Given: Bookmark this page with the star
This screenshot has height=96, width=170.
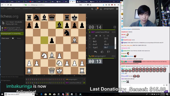Looking at the screenshot, I should click(x=90, y=5).
